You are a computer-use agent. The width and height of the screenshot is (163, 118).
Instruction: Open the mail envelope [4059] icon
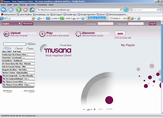pos(111,19)
